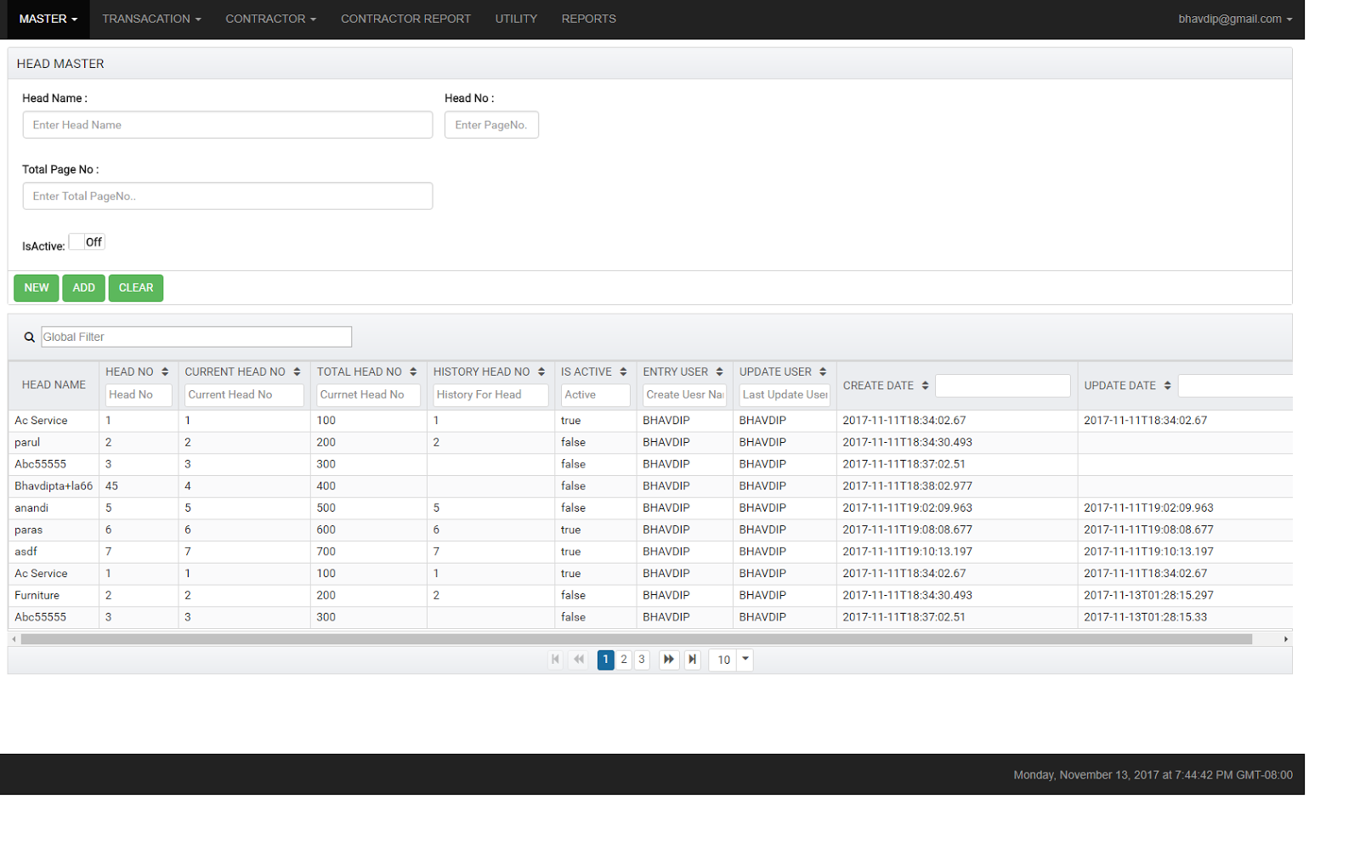Select page 1 in paginator
This screenshot has width=1360, height=850.
click(x=606, y=660)
